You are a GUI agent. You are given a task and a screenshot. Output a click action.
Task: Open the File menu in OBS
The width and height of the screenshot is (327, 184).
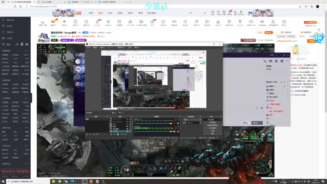click(88, 47)
